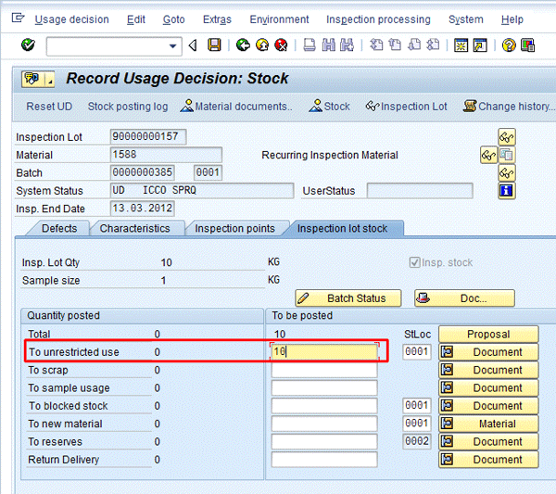
Task: Switch to the Characteristics tab
Action: tap(135, 228)
